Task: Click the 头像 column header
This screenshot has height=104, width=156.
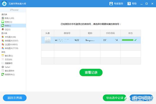Action: [48, 33]
